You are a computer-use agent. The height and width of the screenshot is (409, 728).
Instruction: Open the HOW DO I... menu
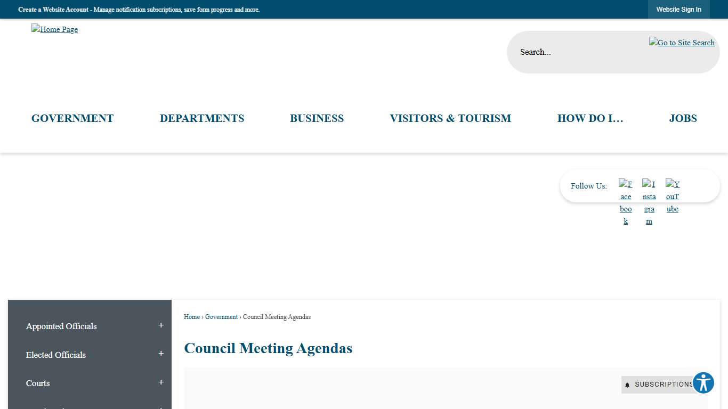click(x=590, y=118)
